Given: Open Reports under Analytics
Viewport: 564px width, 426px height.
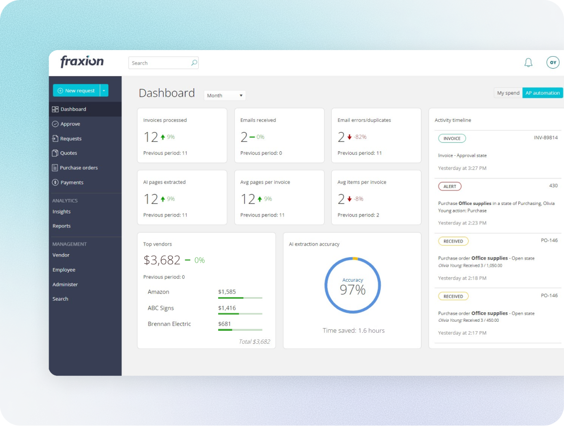Looking at the screenshot, I should (x=62, y=226).
